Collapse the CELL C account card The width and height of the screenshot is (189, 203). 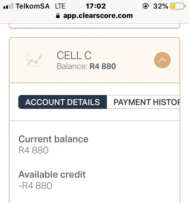162,60
